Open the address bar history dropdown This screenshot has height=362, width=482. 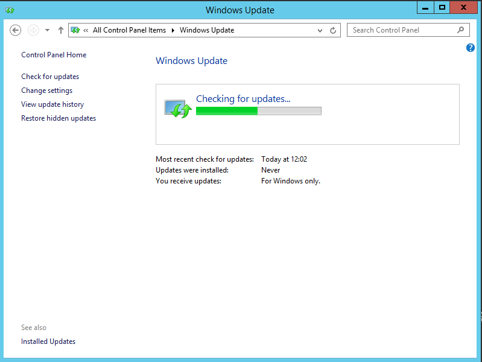(x=320, y=30)
